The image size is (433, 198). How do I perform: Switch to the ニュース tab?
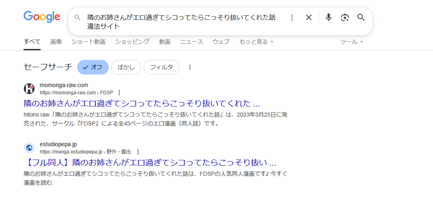coord(192,42)
